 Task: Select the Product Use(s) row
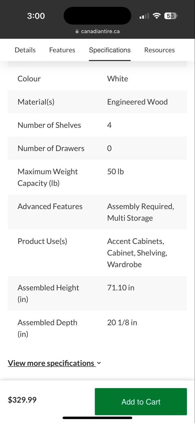pyautogui.click(x=97, y=253)
